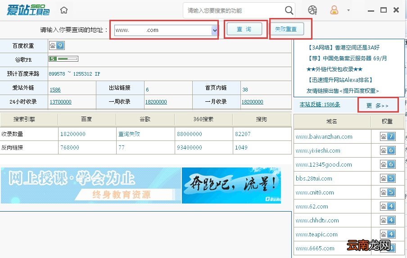Go to the home icon
The width and height of the screenshot is (407, 258).
[x=64, y=10]
